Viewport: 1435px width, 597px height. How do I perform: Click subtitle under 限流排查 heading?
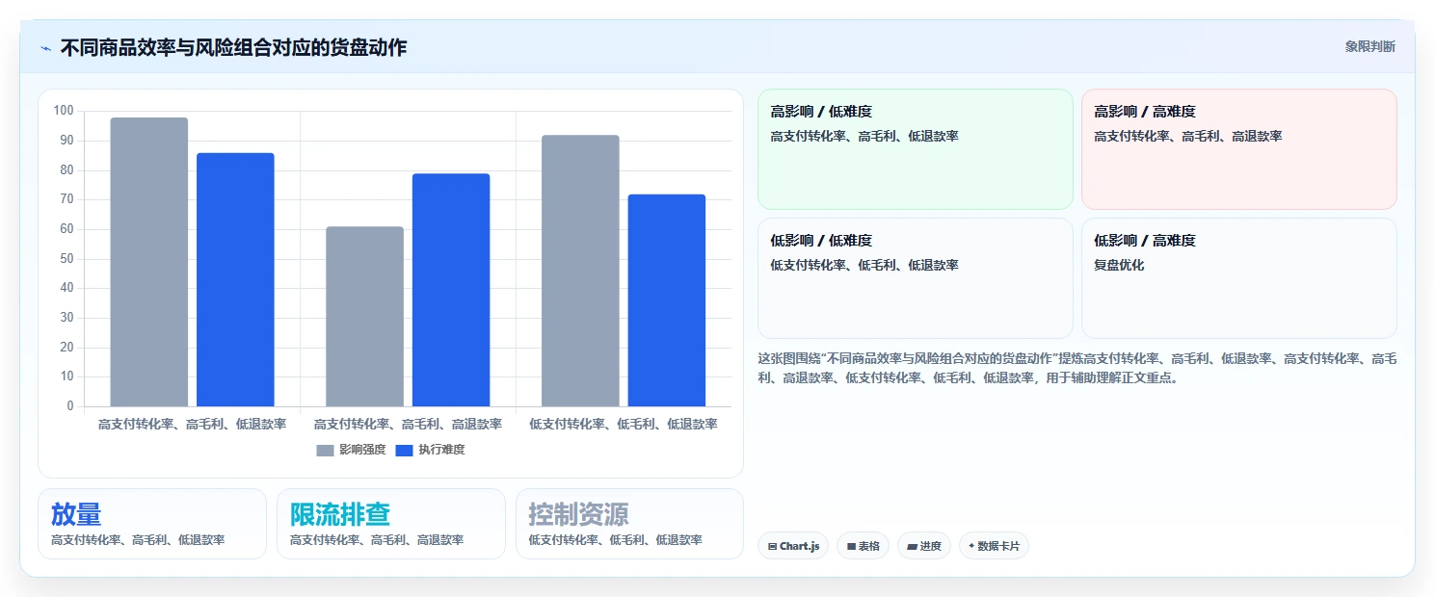(377, 540)
